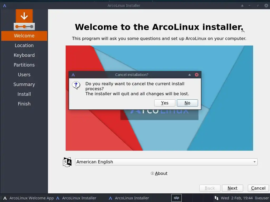Click Yes to cancel the installation
The width and height of the screenshot is (270, 202).
pyautogui.click(x=165, y=103)
